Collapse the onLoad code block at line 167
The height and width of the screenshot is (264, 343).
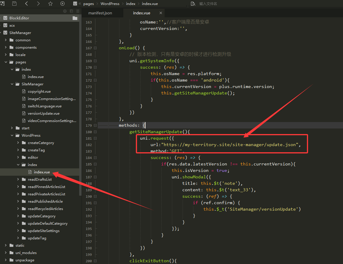(95, 48)
